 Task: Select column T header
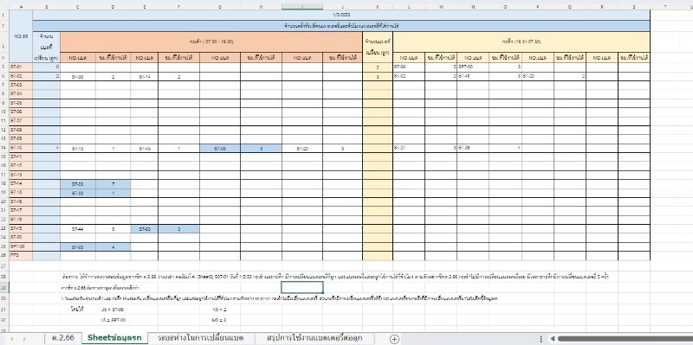(666, 7)
